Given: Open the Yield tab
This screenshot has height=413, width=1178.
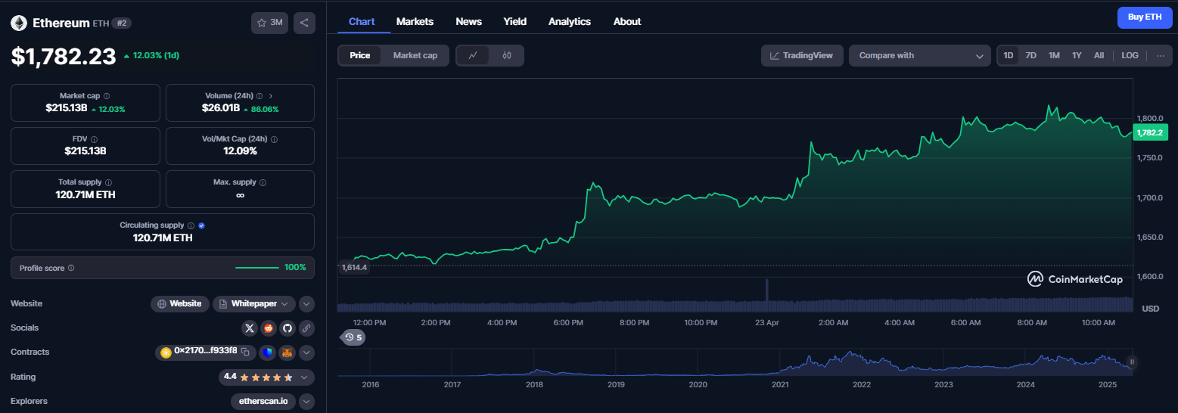Looking at the screenshot, I should (x=515, y=21).
